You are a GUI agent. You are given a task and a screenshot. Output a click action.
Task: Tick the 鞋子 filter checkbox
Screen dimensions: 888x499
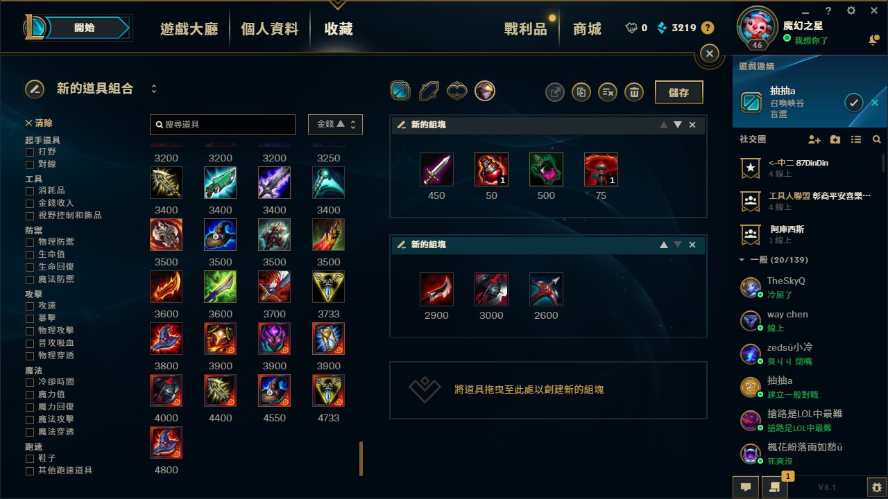[30, 458]
